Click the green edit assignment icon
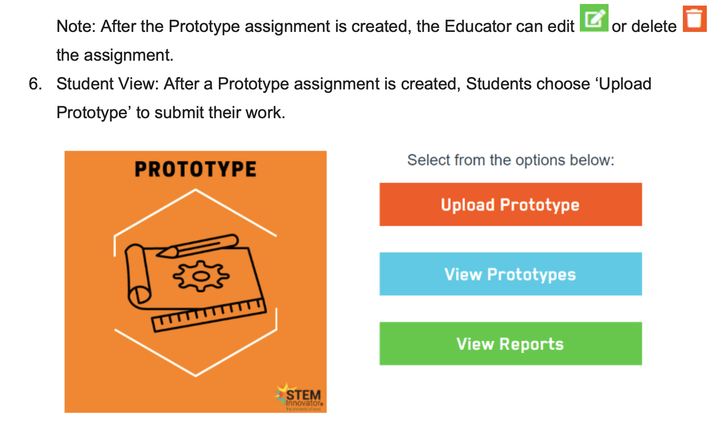The height and width of the screenshot is (424, 714). [593, 18]
